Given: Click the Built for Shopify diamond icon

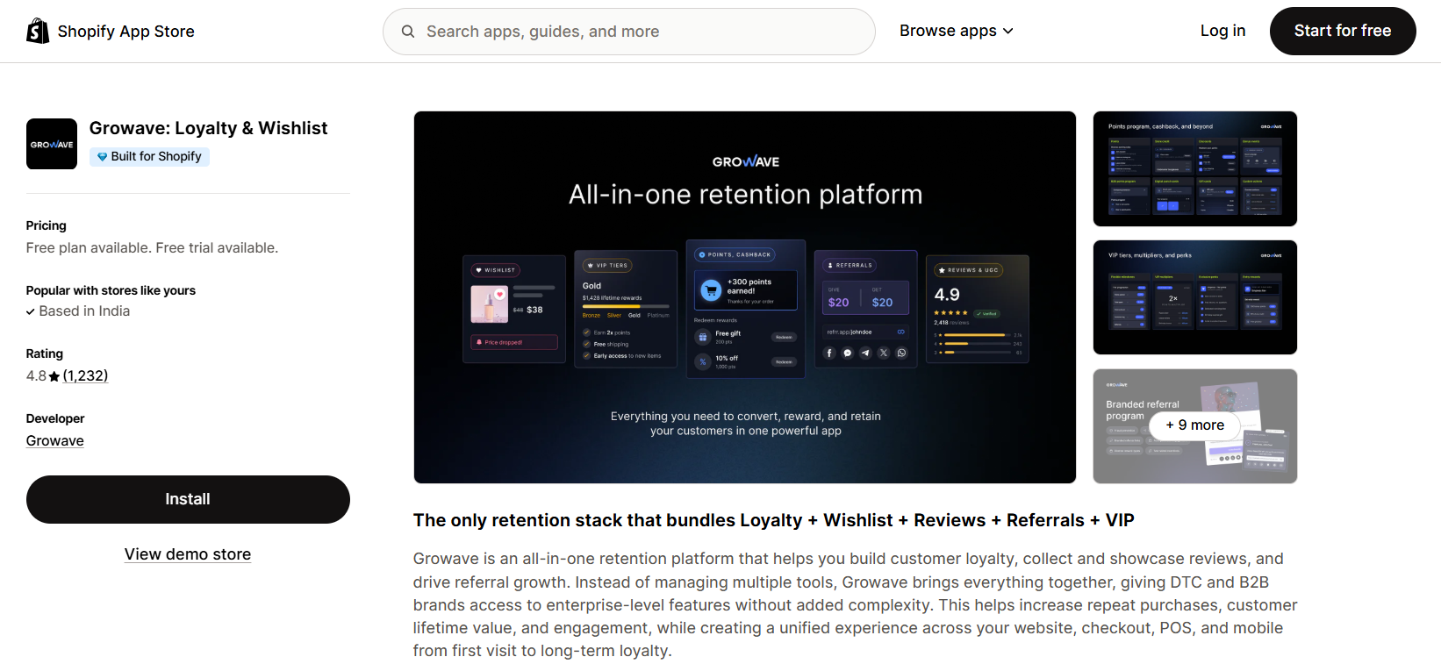Looking at the screenshot, I should pos(102,156).
